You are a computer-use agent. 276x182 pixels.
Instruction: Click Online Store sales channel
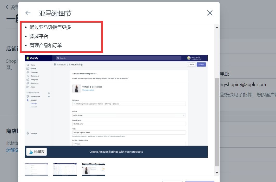[x=35, y=96]
